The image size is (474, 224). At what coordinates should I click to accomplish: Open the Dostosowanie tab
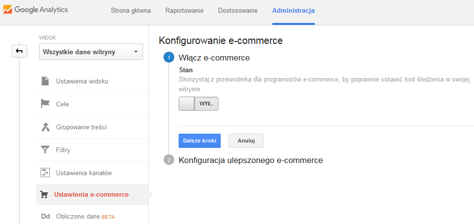point(238,11)
